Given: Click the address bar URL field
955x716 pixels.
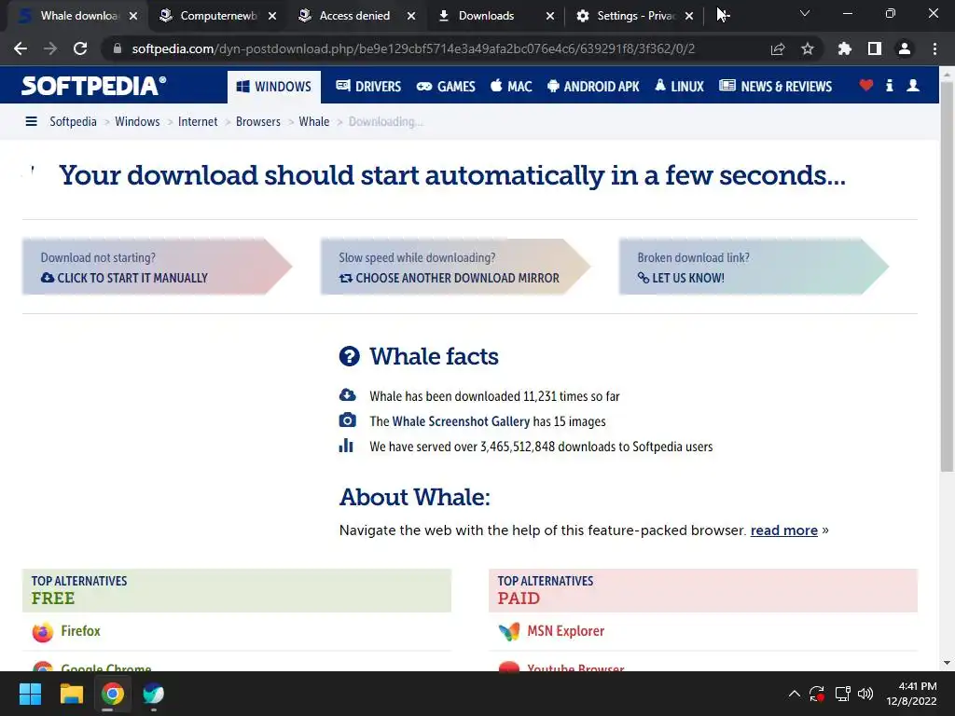Looking at the screenshot, I should tap(413, 48).
